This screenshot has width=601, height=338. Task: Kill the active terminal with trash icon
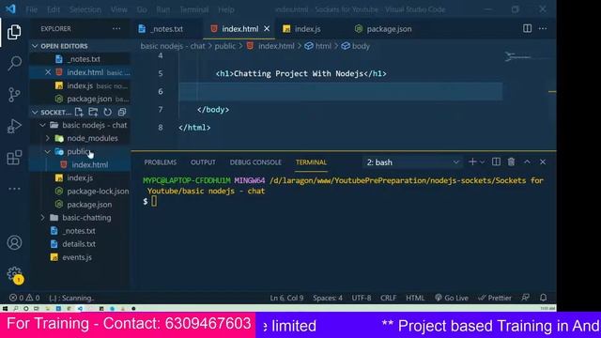[x=511, y=162]
